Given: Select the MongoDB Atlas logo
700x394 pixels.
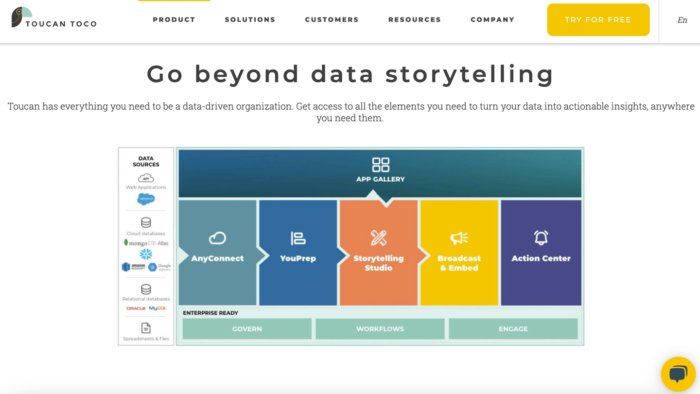Looking at the screenshot, I should 145,243.
